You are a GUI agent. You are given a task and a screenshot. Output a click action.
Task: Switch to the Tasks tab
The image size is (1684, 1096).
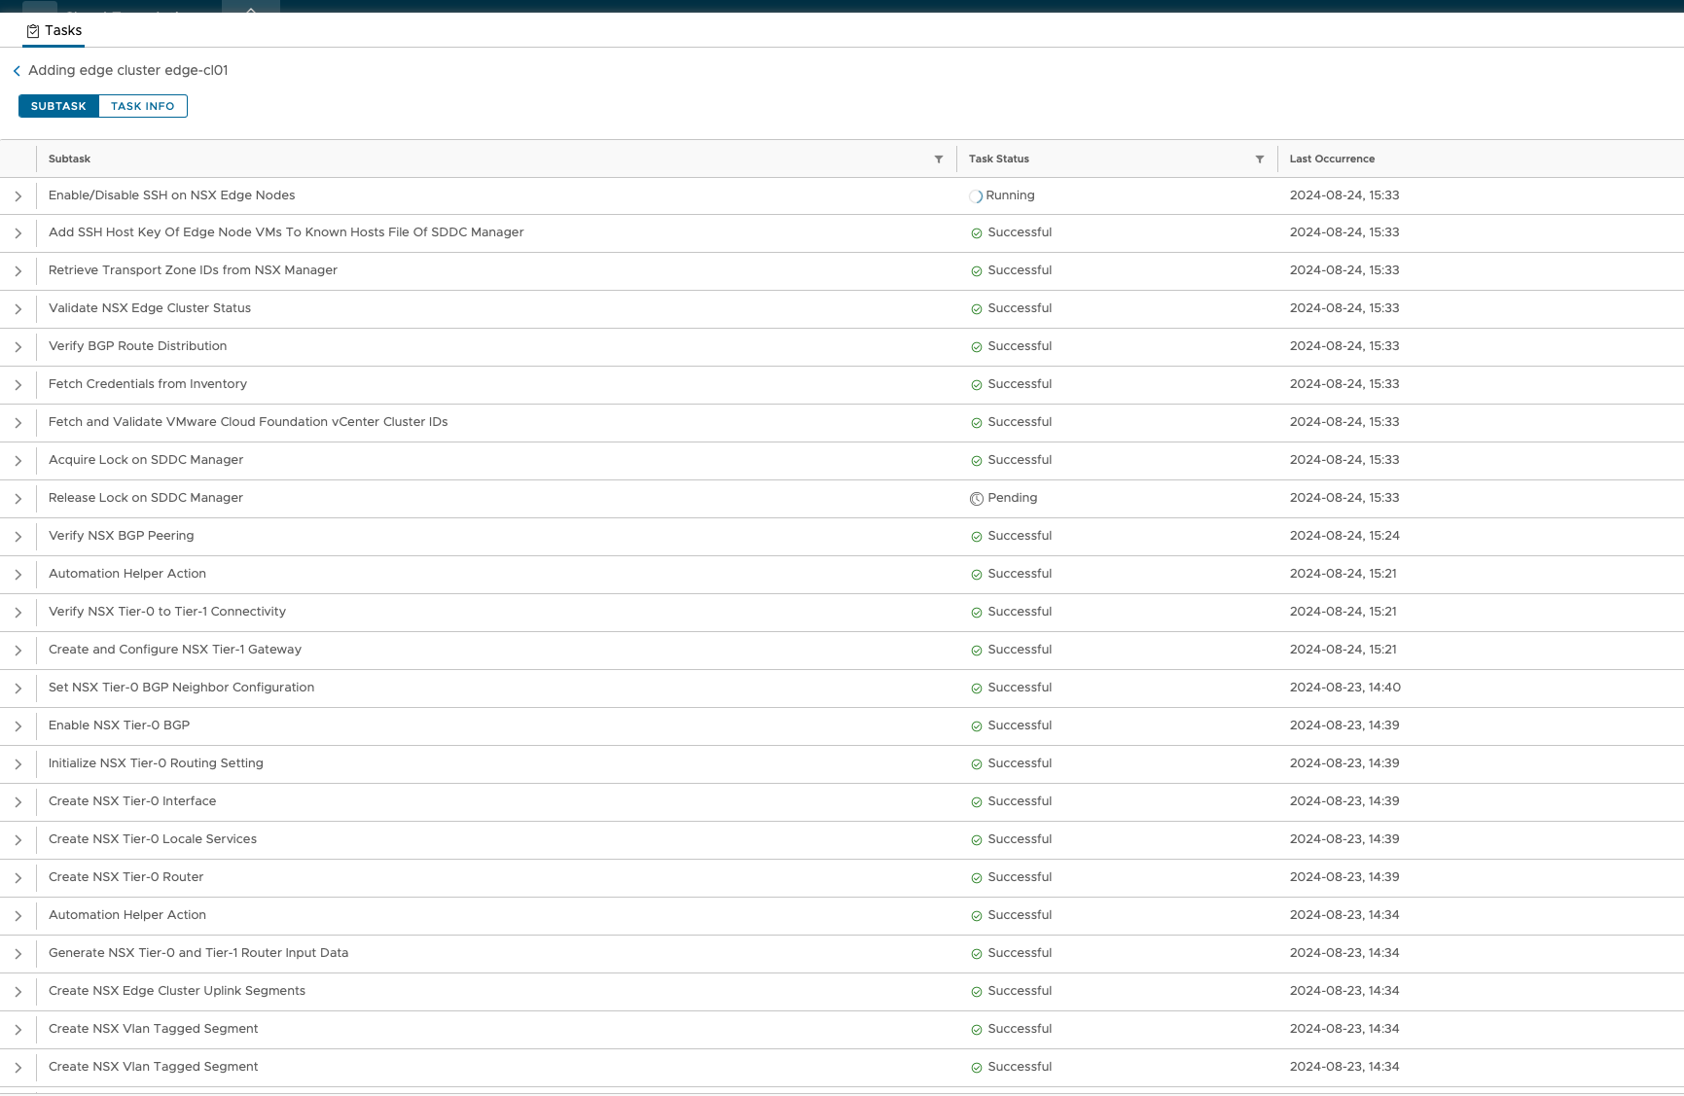coord(54,31)
